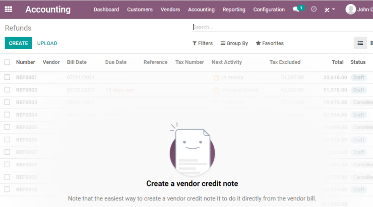Image resolution: width=373 pixels, height=207 pixels.
Task: Click the tax excluded 51,397.00
Action: coord(292,77)
